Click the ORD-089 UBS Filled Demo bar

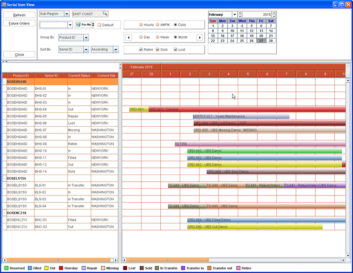click(266, 220)
